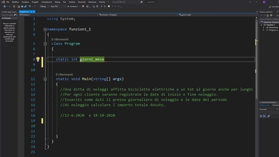Collapse the Generale toolbox group
The image size is (279, 157).
tap(3, 18)
